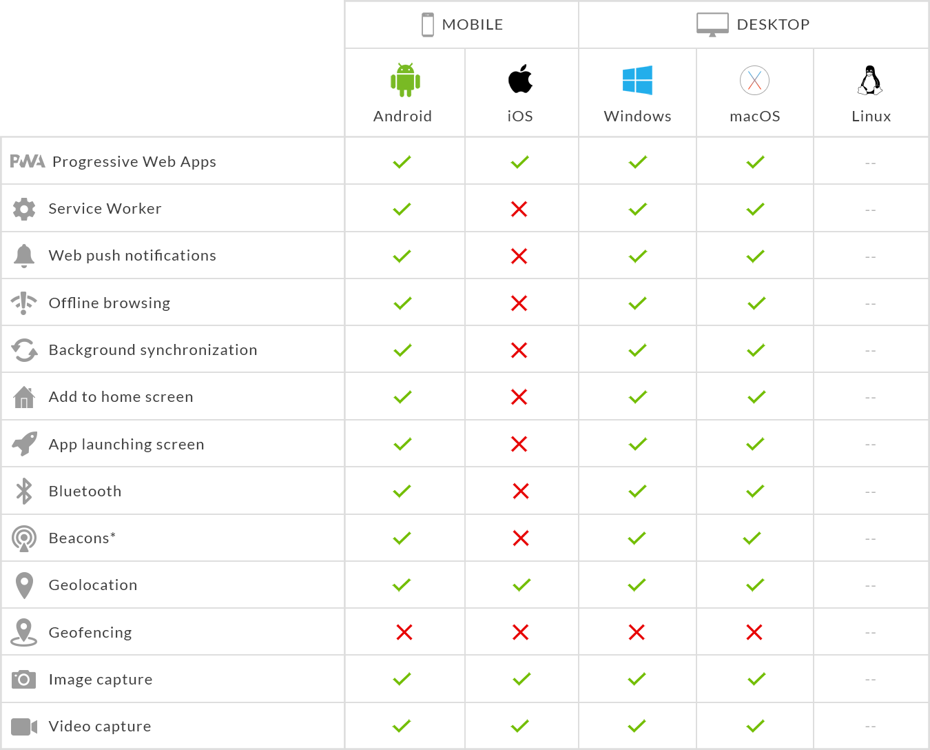Image resolution: width=930 pixels, height=750 pixels.
Task: Click the Bluetooth symbol icon
Action: point(24,491)
